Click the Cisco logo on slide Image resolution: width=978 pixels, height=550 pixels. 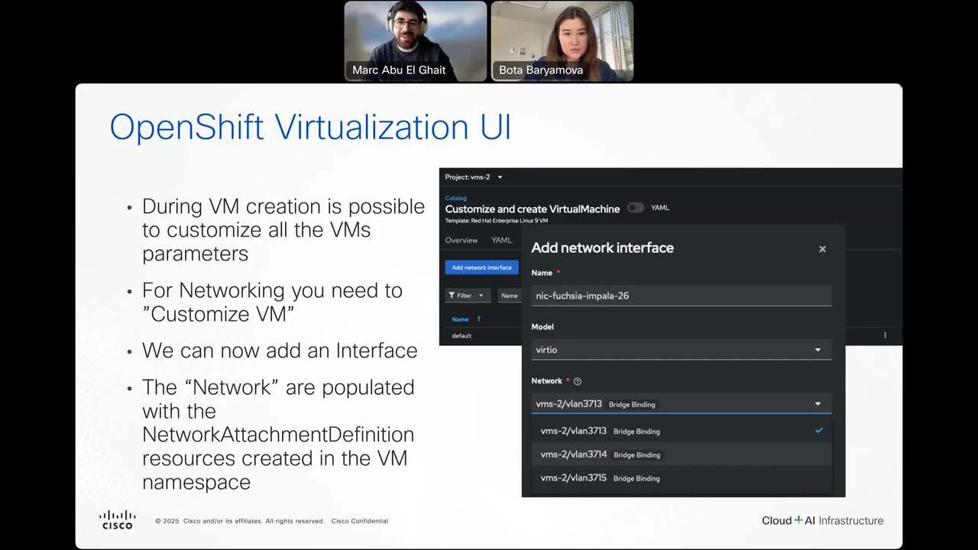118,519
